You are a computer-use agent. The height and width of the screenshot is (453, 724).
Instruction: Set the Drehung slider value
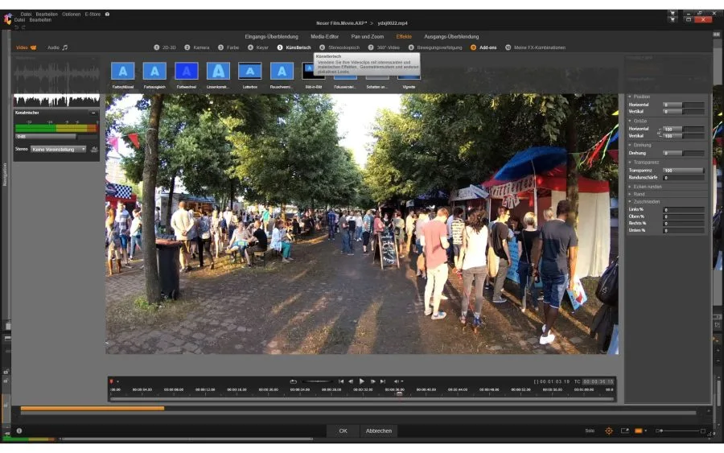click(x=683, y=153)
